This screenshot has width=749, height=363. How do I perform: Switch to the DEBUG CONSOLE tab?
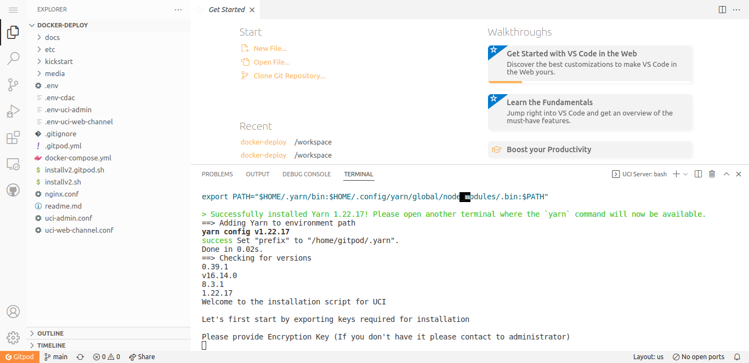307,174
